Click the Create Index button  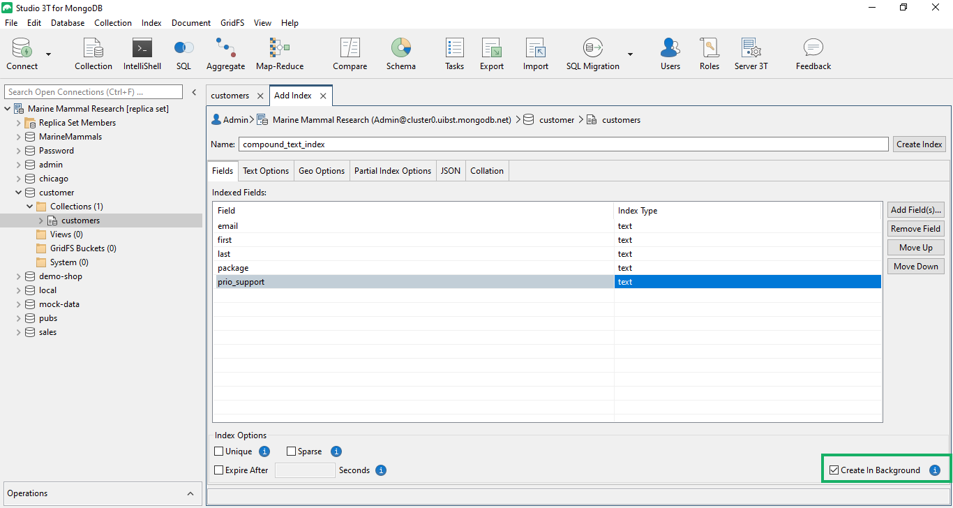[x=919, y=144]
